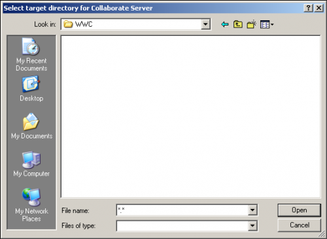Click the back arrow navigation icon

(225, 24)
